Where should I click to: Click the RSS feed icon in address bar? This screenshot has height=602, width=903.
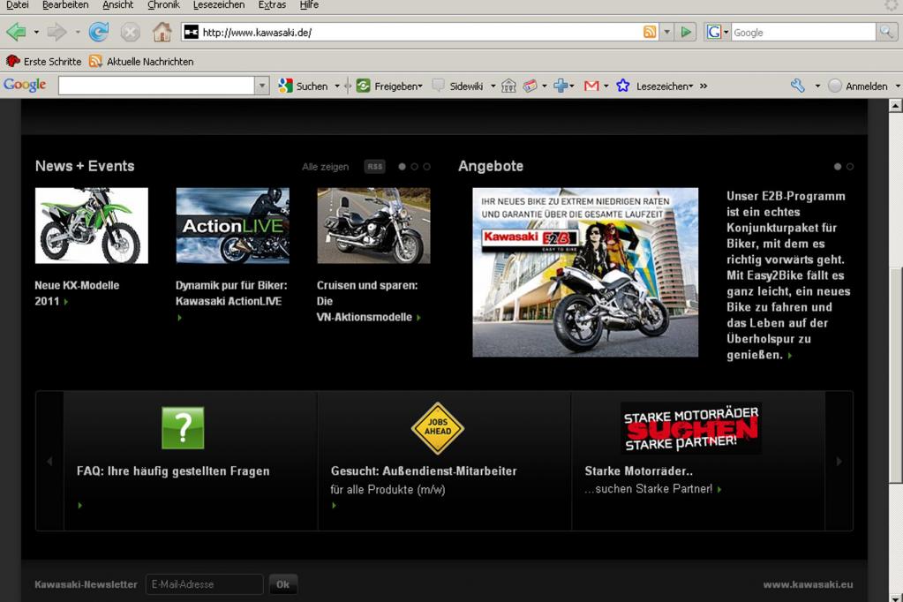(650, 33)
